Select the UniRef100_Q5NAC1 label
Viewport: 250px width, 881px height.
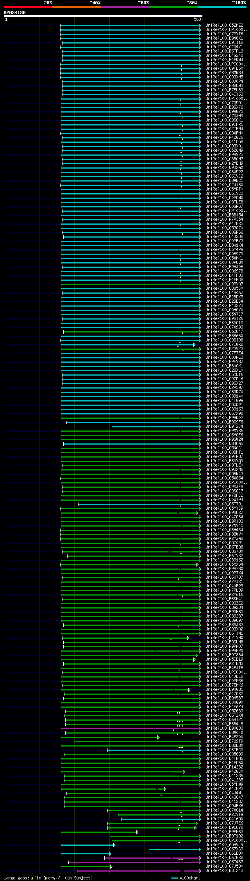point(224,448)
